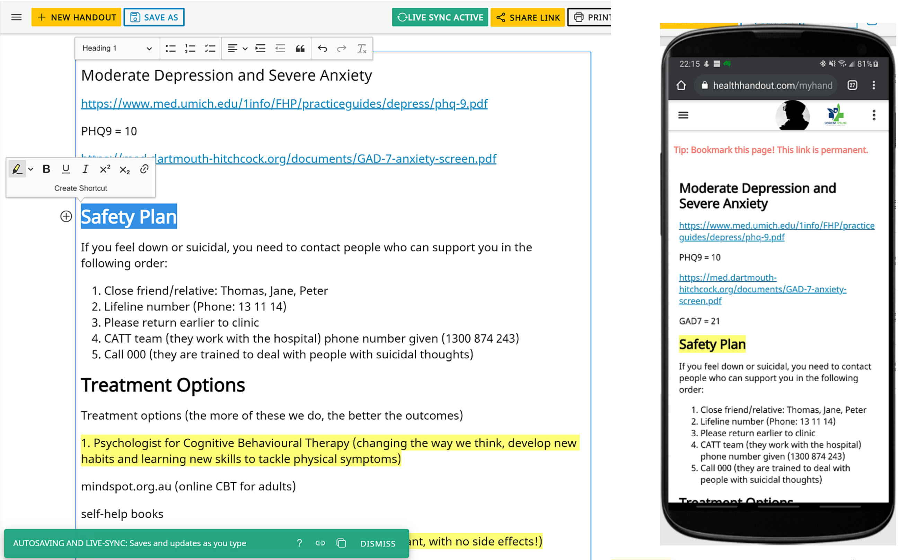Tap the highlighted Safety Plan heading on phone
The image size is (899, 560).
point(712,344)
